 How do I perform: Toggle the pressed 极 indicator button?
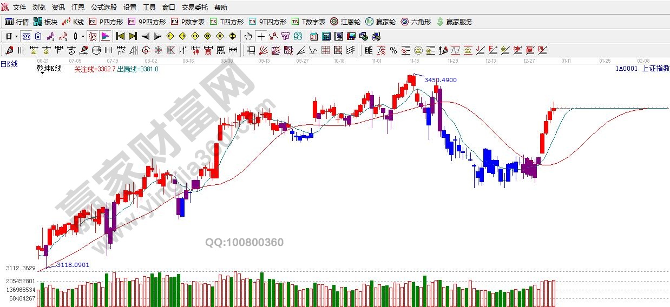[x=92, y=36]
